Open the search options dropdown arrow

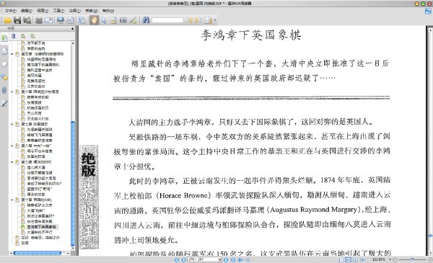[x=215, y=20]
